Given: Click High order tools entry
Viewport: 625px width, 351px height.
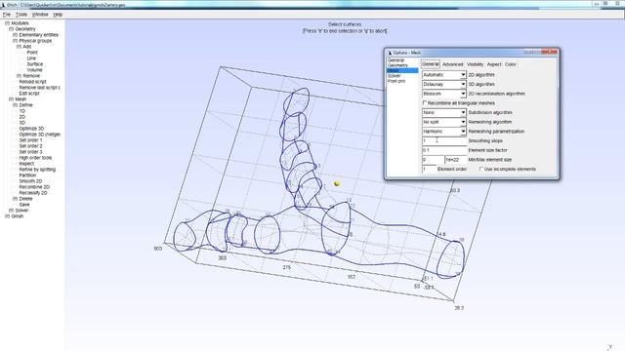Looking at the screenshot, I should point(35,158).
